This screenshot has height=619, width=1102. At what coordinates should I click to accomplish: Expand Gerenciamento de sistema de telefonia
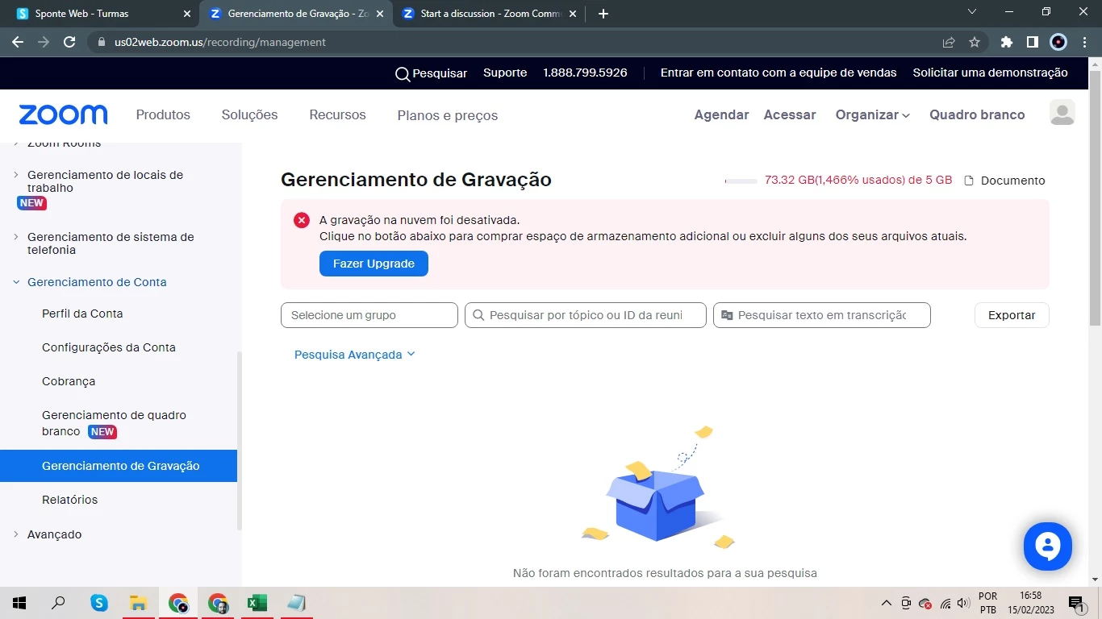coord(17,237)
